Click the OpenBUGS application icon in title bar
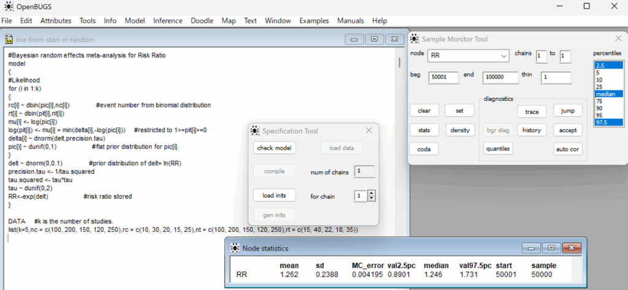The height and width of the screenshot is (290, 628). click(x=8, y=6)
